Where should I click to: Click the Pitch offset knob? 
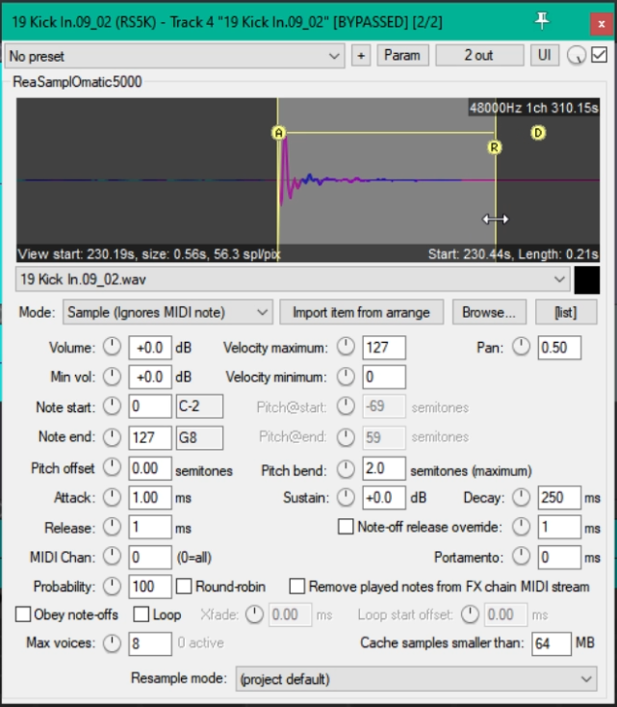(x=112, y=467)
